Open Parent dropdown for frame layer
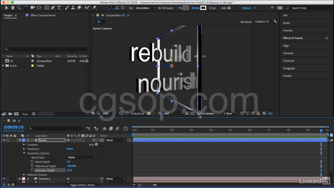Screen dimensions: 334x188 click(x=116, y=140)
